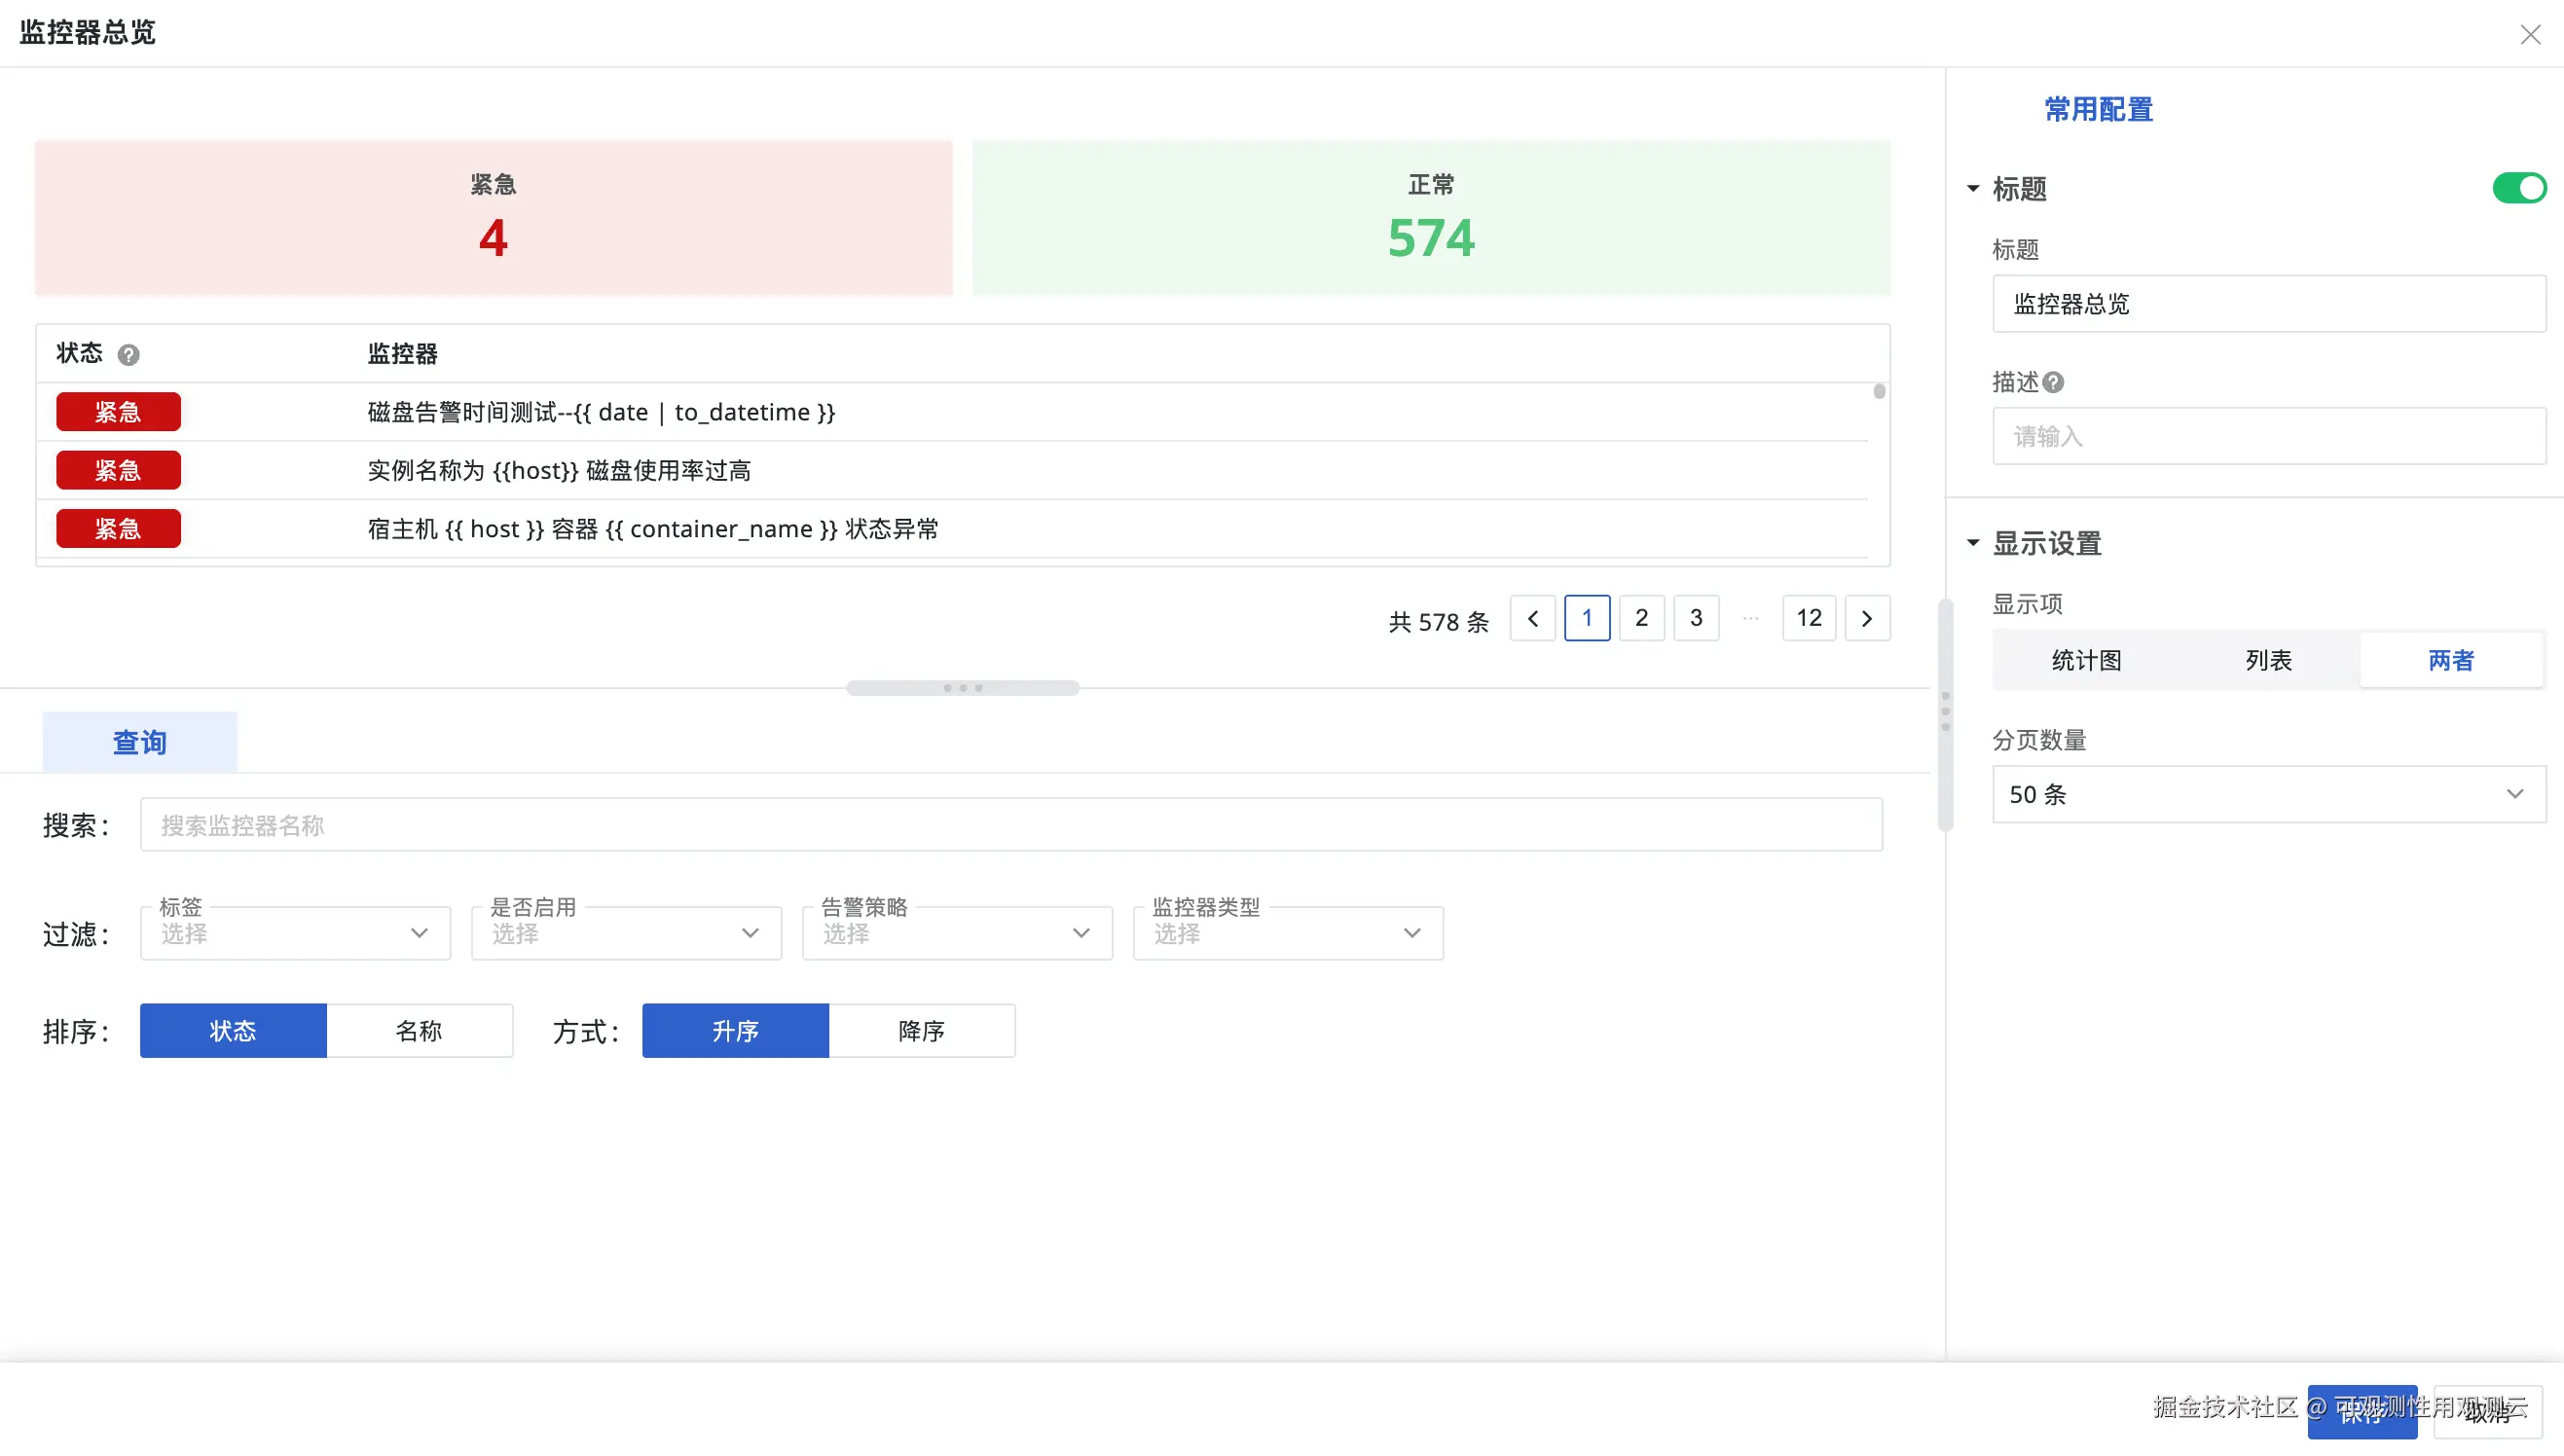Click the help icon next to 状态 column
Image resolution: width=2564 pixels, height=1456 pixels.
[128, 355]
